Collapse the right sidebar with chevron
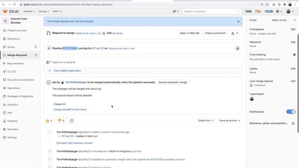This screenshot has height=168, width=299. [x=294, y=20]
